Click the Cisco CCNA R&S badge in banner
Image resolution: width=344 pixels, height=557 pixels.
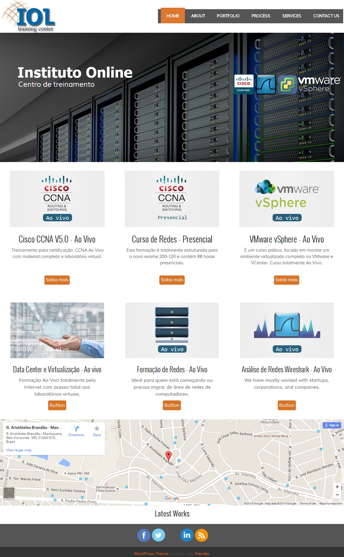coord(244,84)
